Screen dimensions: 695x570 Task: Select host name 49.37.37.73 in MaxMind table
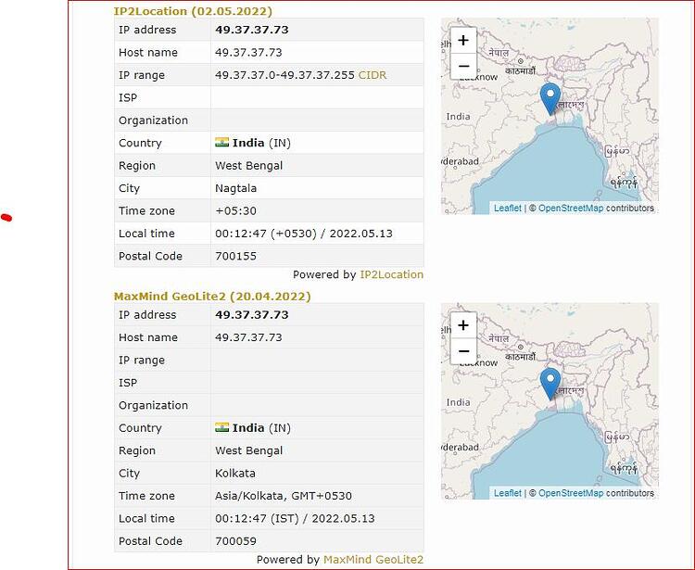[x=248, y=337]
